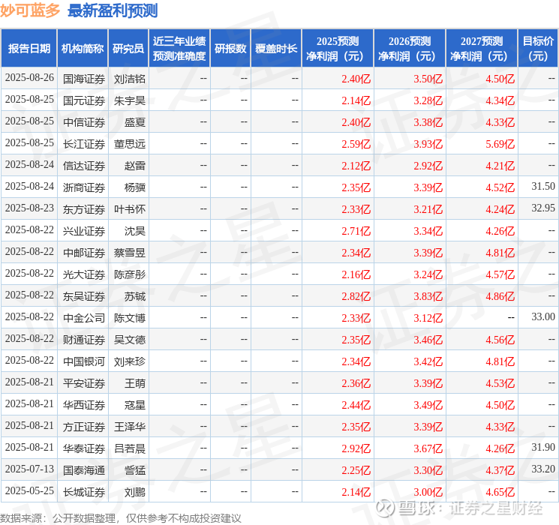Click the 2027预测净利润 column header
Image resolution: width=559 pixels, height=525 pixels.
pos(482,49)
